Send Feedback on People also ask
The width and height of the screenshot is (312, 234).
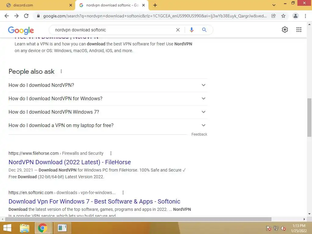click(x=199, y=134)
